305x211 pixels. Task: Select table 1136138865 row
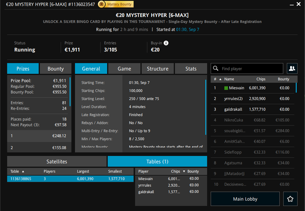point(71,179)
